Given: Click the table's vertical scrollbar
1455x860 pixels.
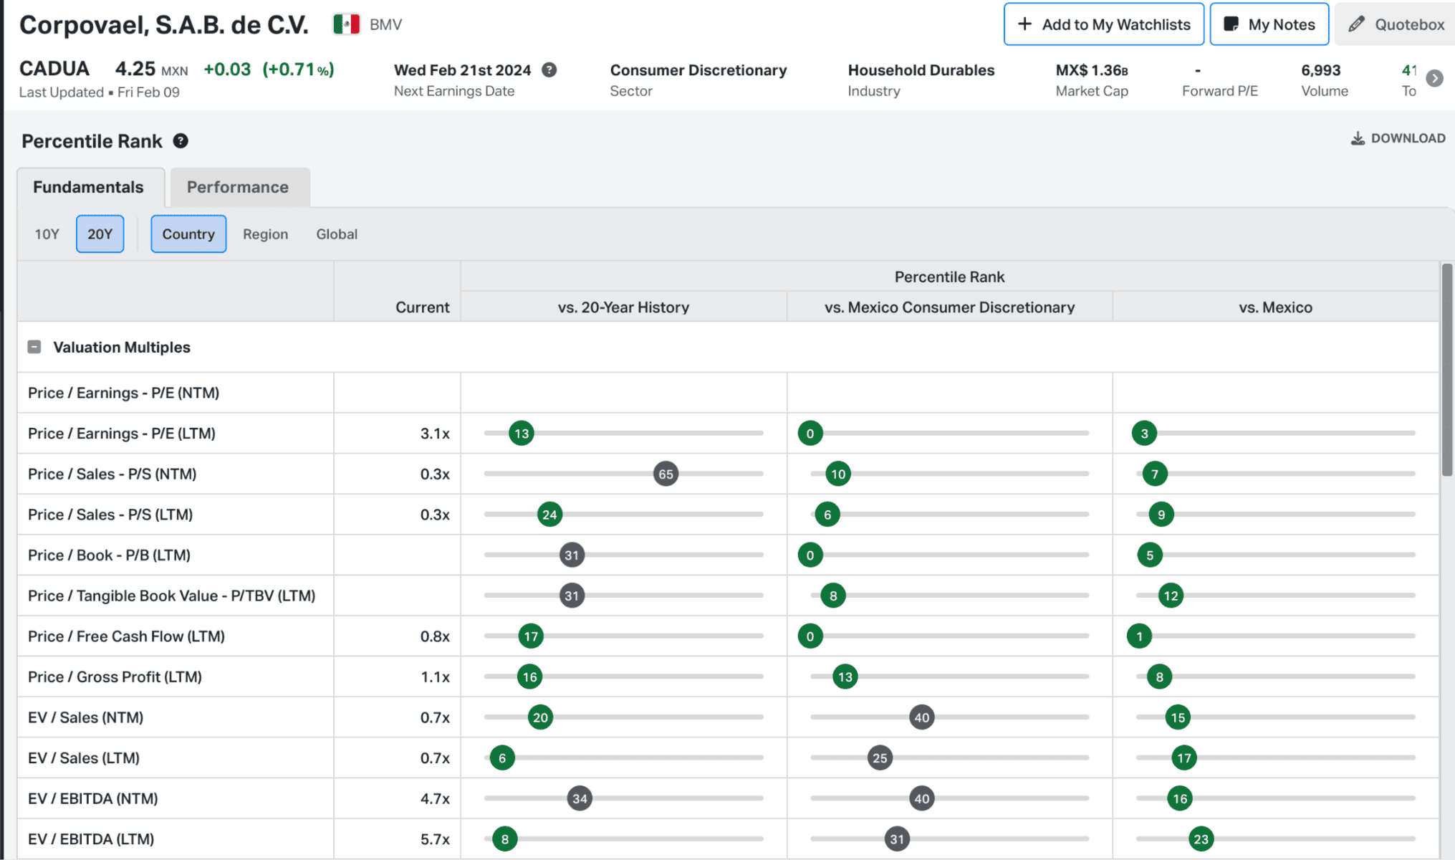Looking at the screenshot, I should [1446, 370].
